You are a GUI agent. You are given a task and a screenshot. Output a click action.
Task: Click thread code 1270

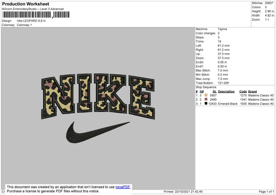click(243, 95)
